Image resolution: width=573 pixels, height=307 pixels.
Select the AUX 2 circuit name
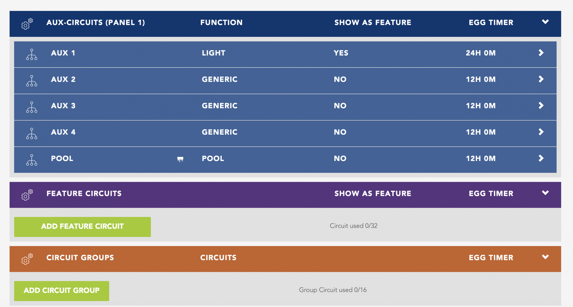pyautogui.click(x=63, y=79)
